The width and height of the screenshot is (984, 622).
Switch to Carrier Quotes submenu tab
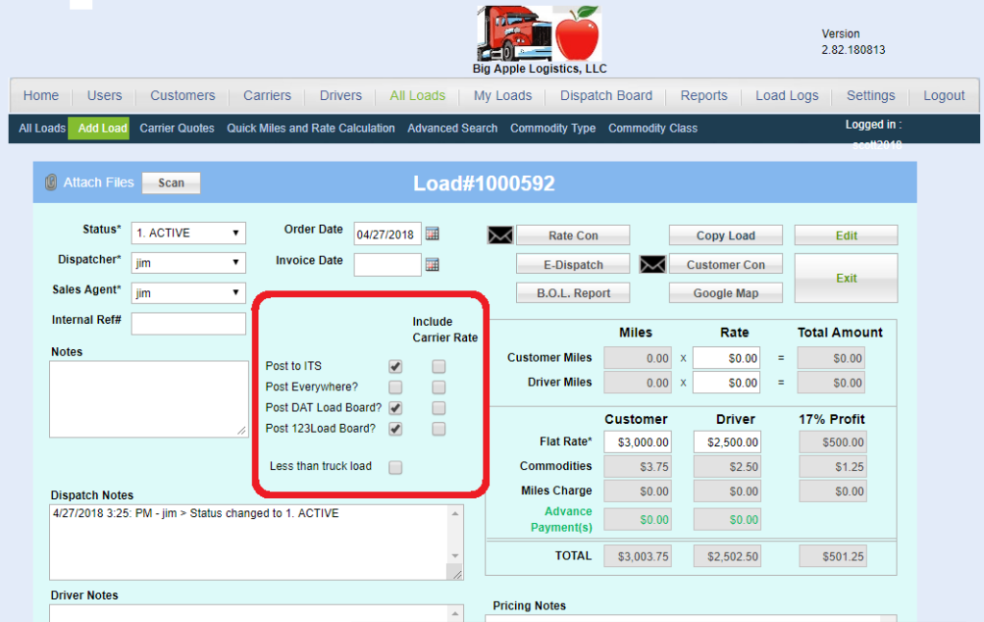point(177,128)
